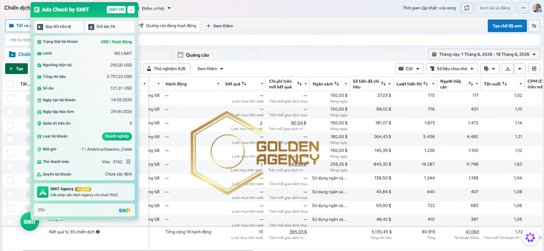Click the Tạo chế độ xem button

[x=507, y=26]
